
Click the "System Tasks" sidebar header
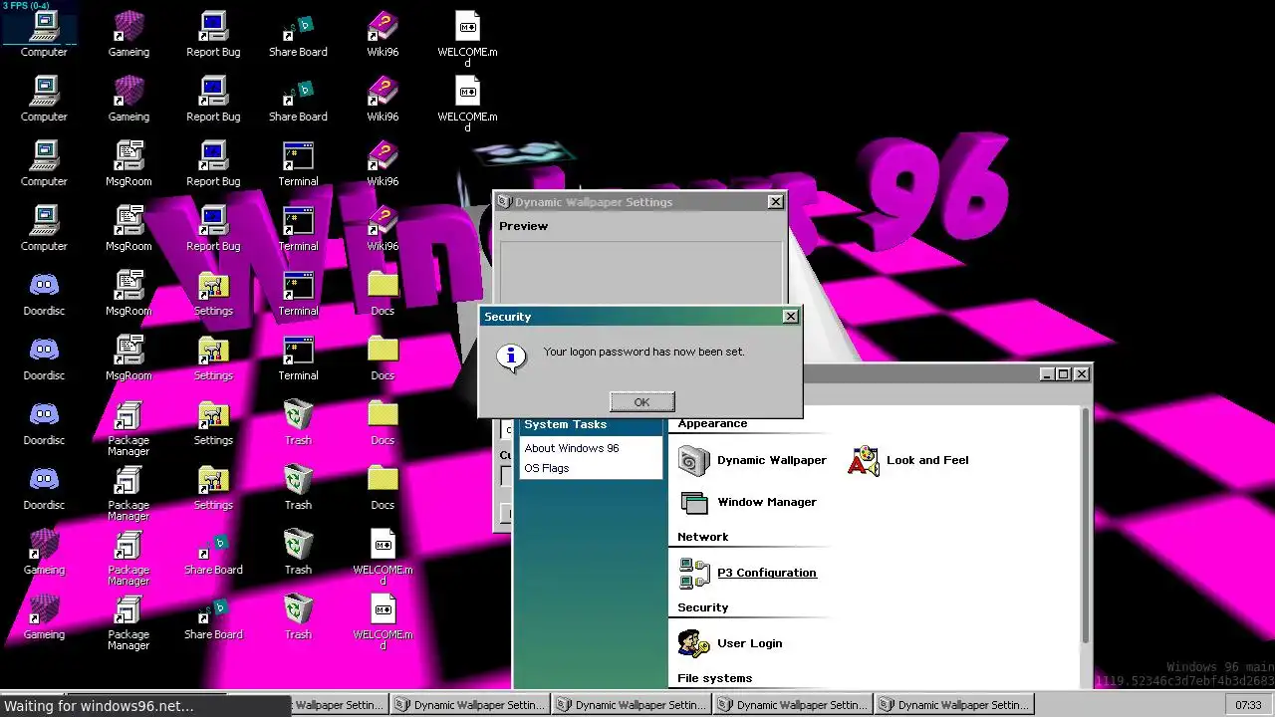pos(565,424)
